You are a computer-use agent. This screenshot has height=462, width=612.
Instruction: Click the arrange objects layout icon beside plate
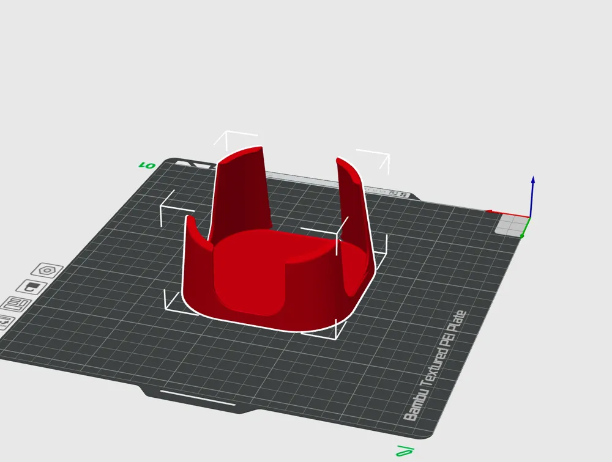click(16, 305)
